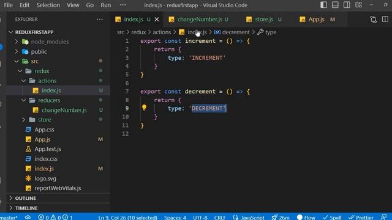
Task: Toggle Spell checker status item
Action: click(x=332, y=218)
